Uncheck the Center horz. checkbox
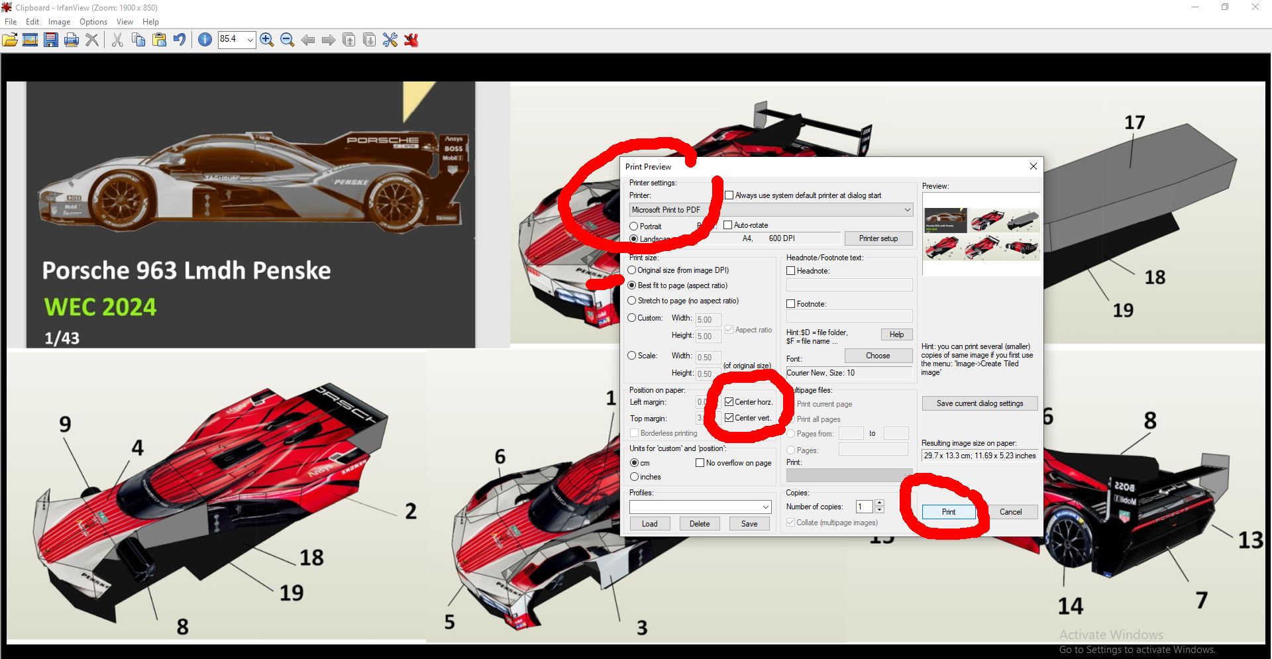 click(729, 402)
